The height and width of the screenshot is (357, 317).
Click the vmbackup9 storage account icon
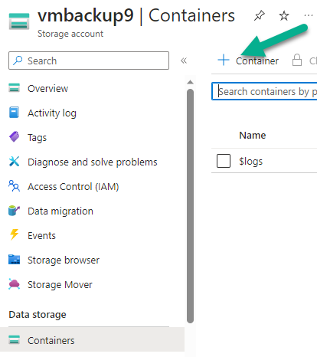(x=19, y=21)
